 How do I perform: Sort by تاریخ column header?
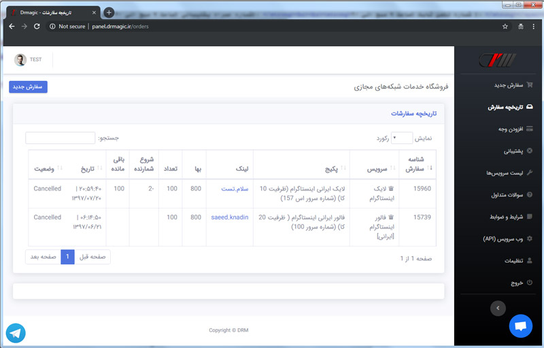coord(85,164)
